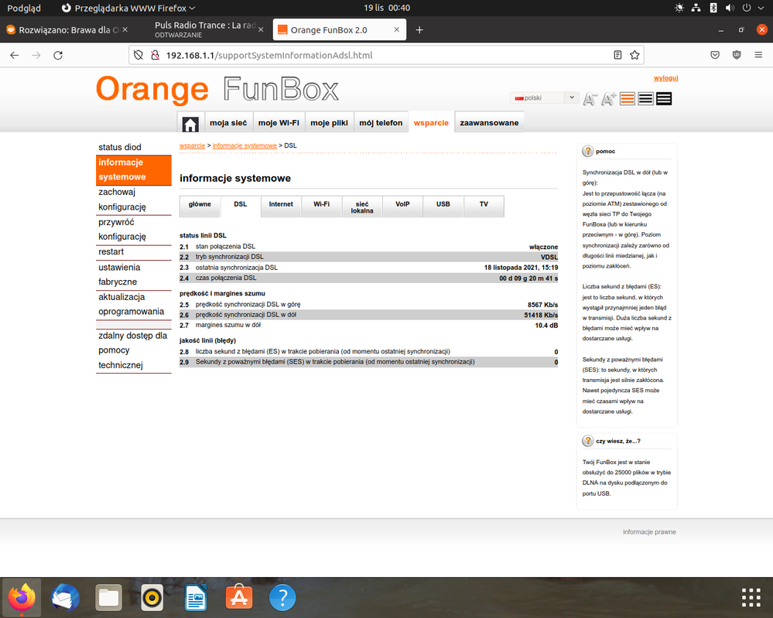Click the home icon in navigation bar
The image size is (773, 618).
(x=190, y=124)
